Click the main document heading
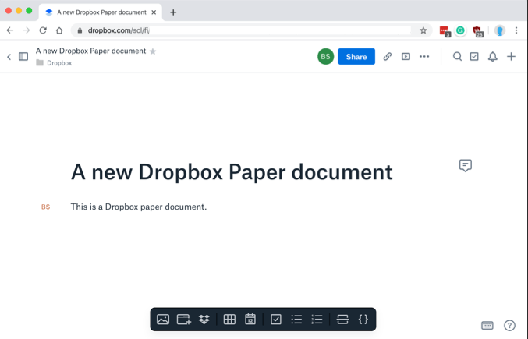Screen dimensions: 528x339 232,172
